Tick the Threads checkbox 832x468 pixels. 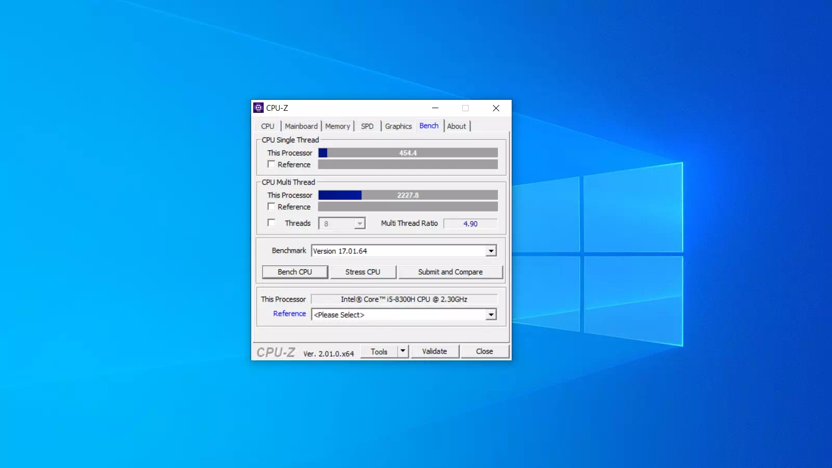271,223
